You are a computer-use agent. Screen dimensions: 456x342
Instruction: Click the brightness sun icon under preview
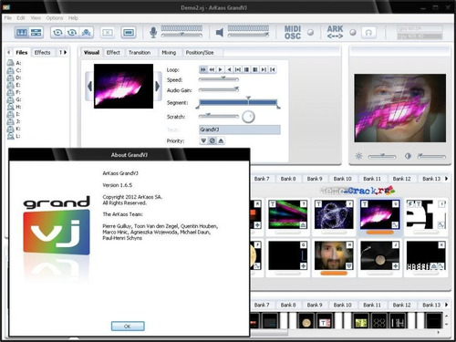click(358, 156)
